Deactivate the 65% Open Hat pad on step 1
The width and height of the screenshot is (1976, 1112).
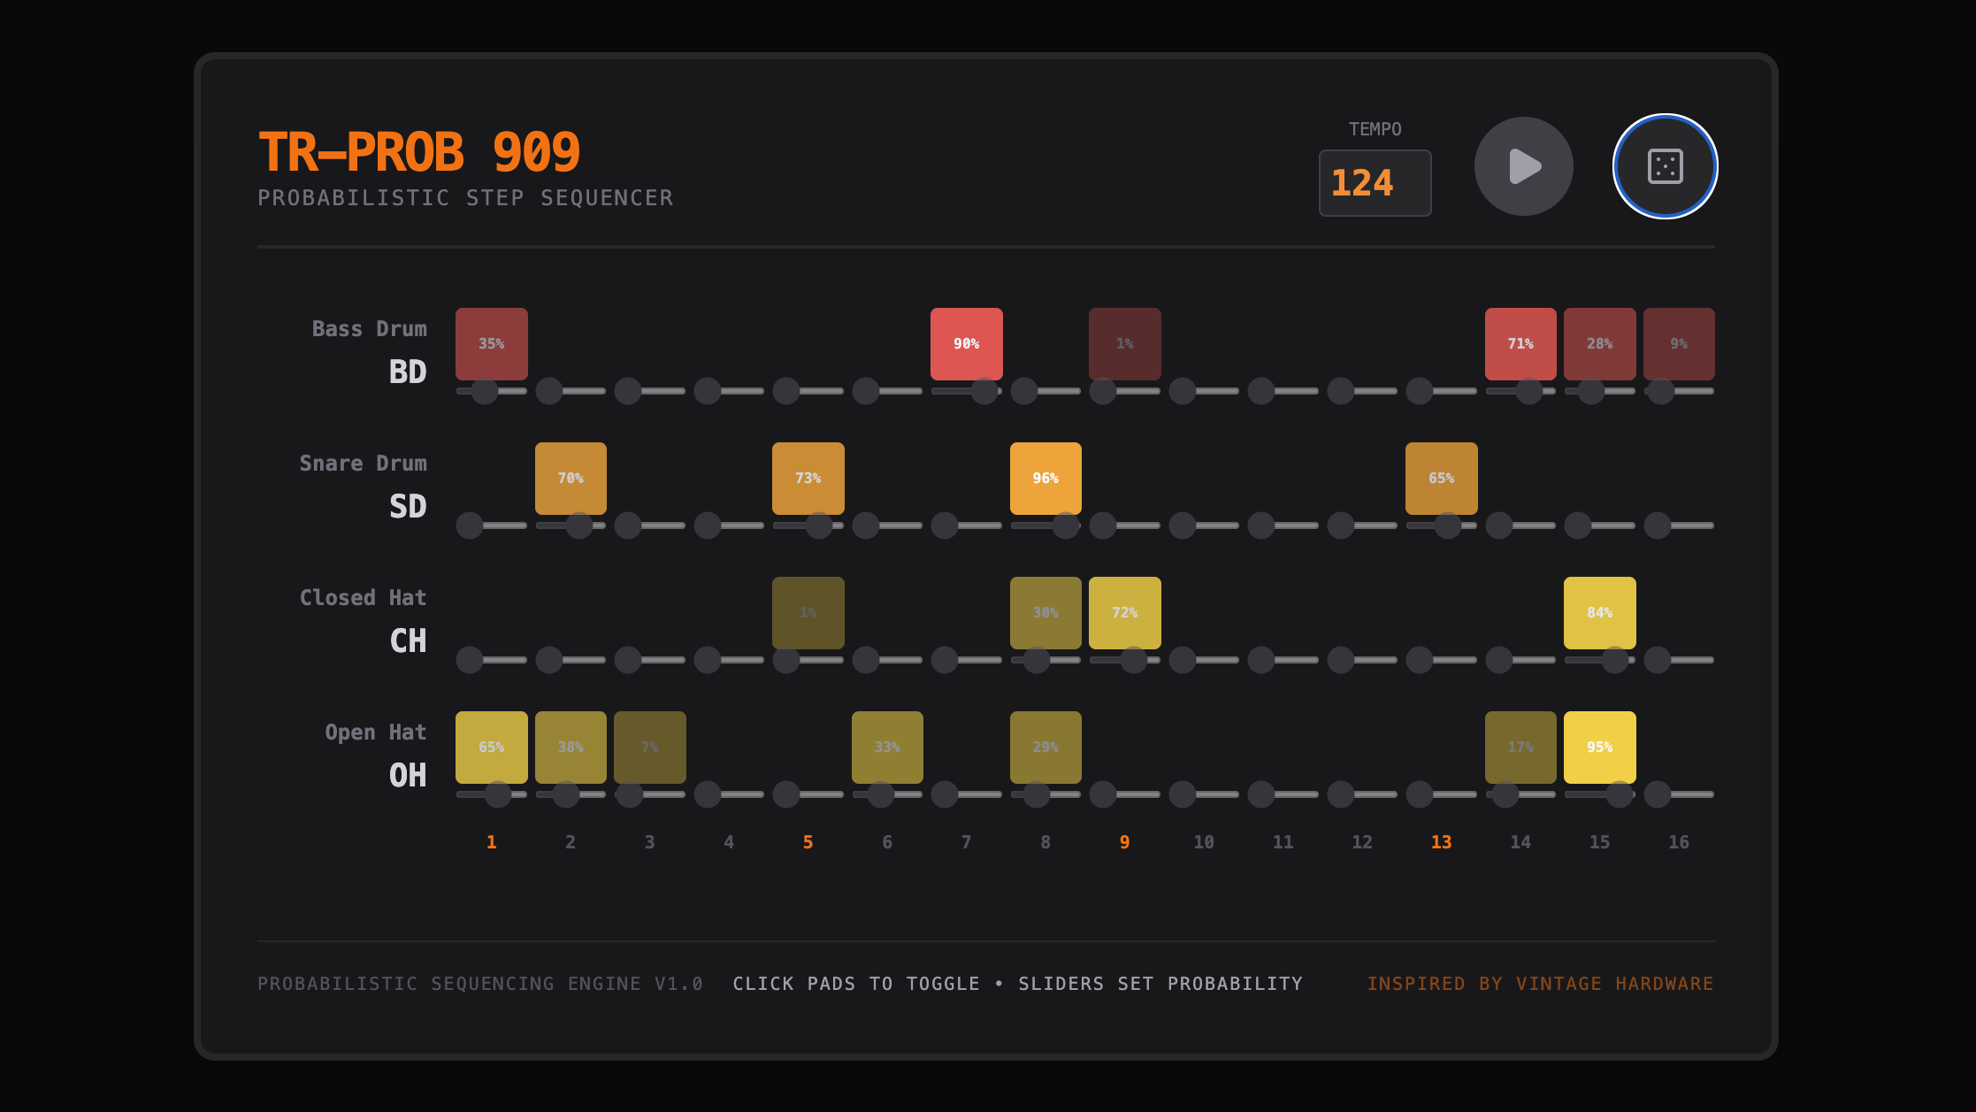[x=491, y=747]
